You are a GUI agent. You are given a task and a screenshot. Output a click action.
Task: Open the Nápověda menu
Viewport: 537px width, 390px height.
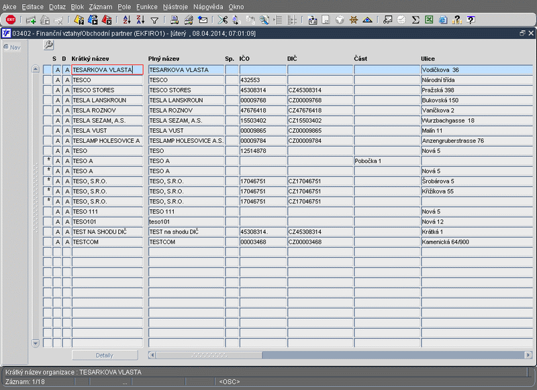pos(208,7)
